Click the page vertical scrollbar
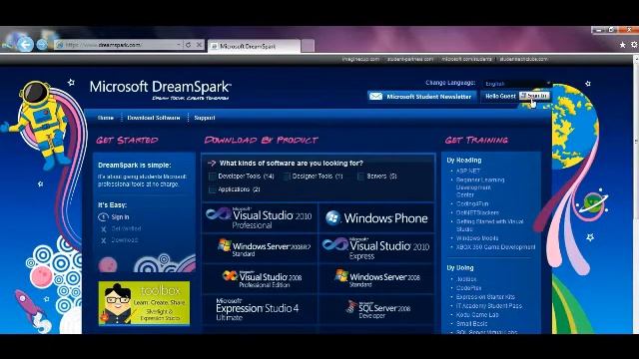Screen dimensions: 639x359 click(636, 195)
